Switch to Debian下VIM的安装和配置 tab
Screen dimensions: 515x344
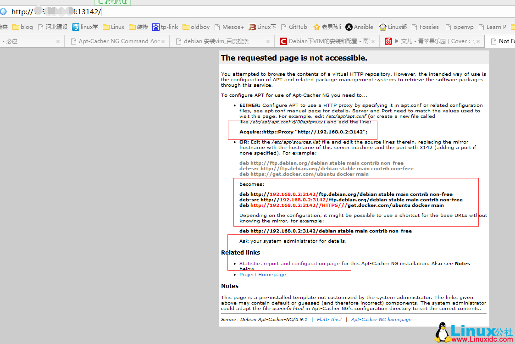point(326,41)
